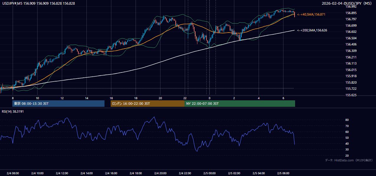The height and width of the screenshot is (176, 376).
Task: Click the RSI(14) 38.3191 indicator label
Action: (x=13, y=111)
